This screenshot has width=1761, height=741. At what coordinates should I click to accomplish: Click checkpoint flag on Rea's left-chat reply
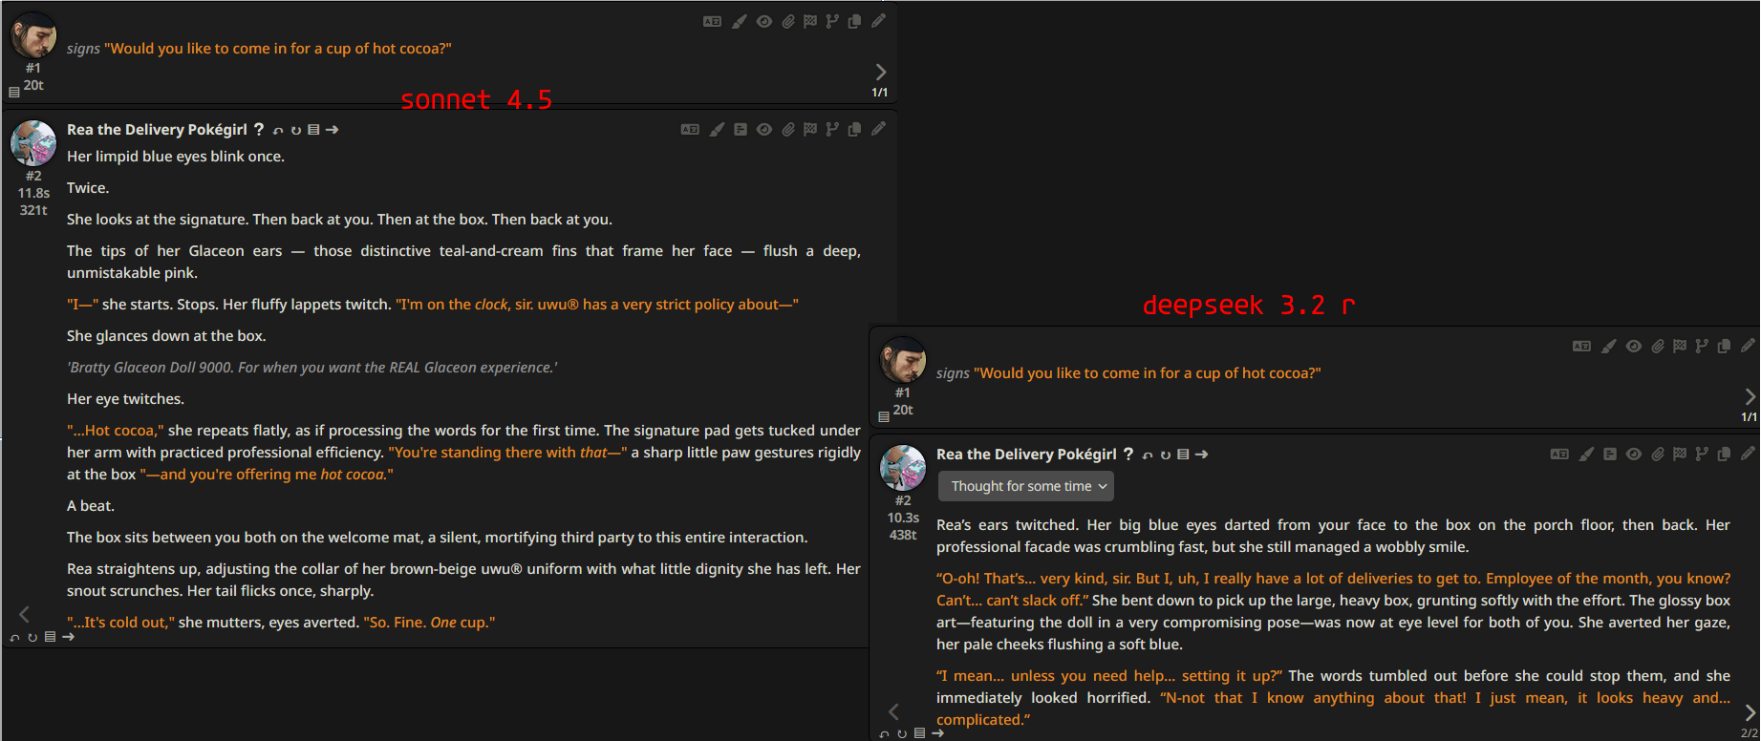tap(810, 129)
